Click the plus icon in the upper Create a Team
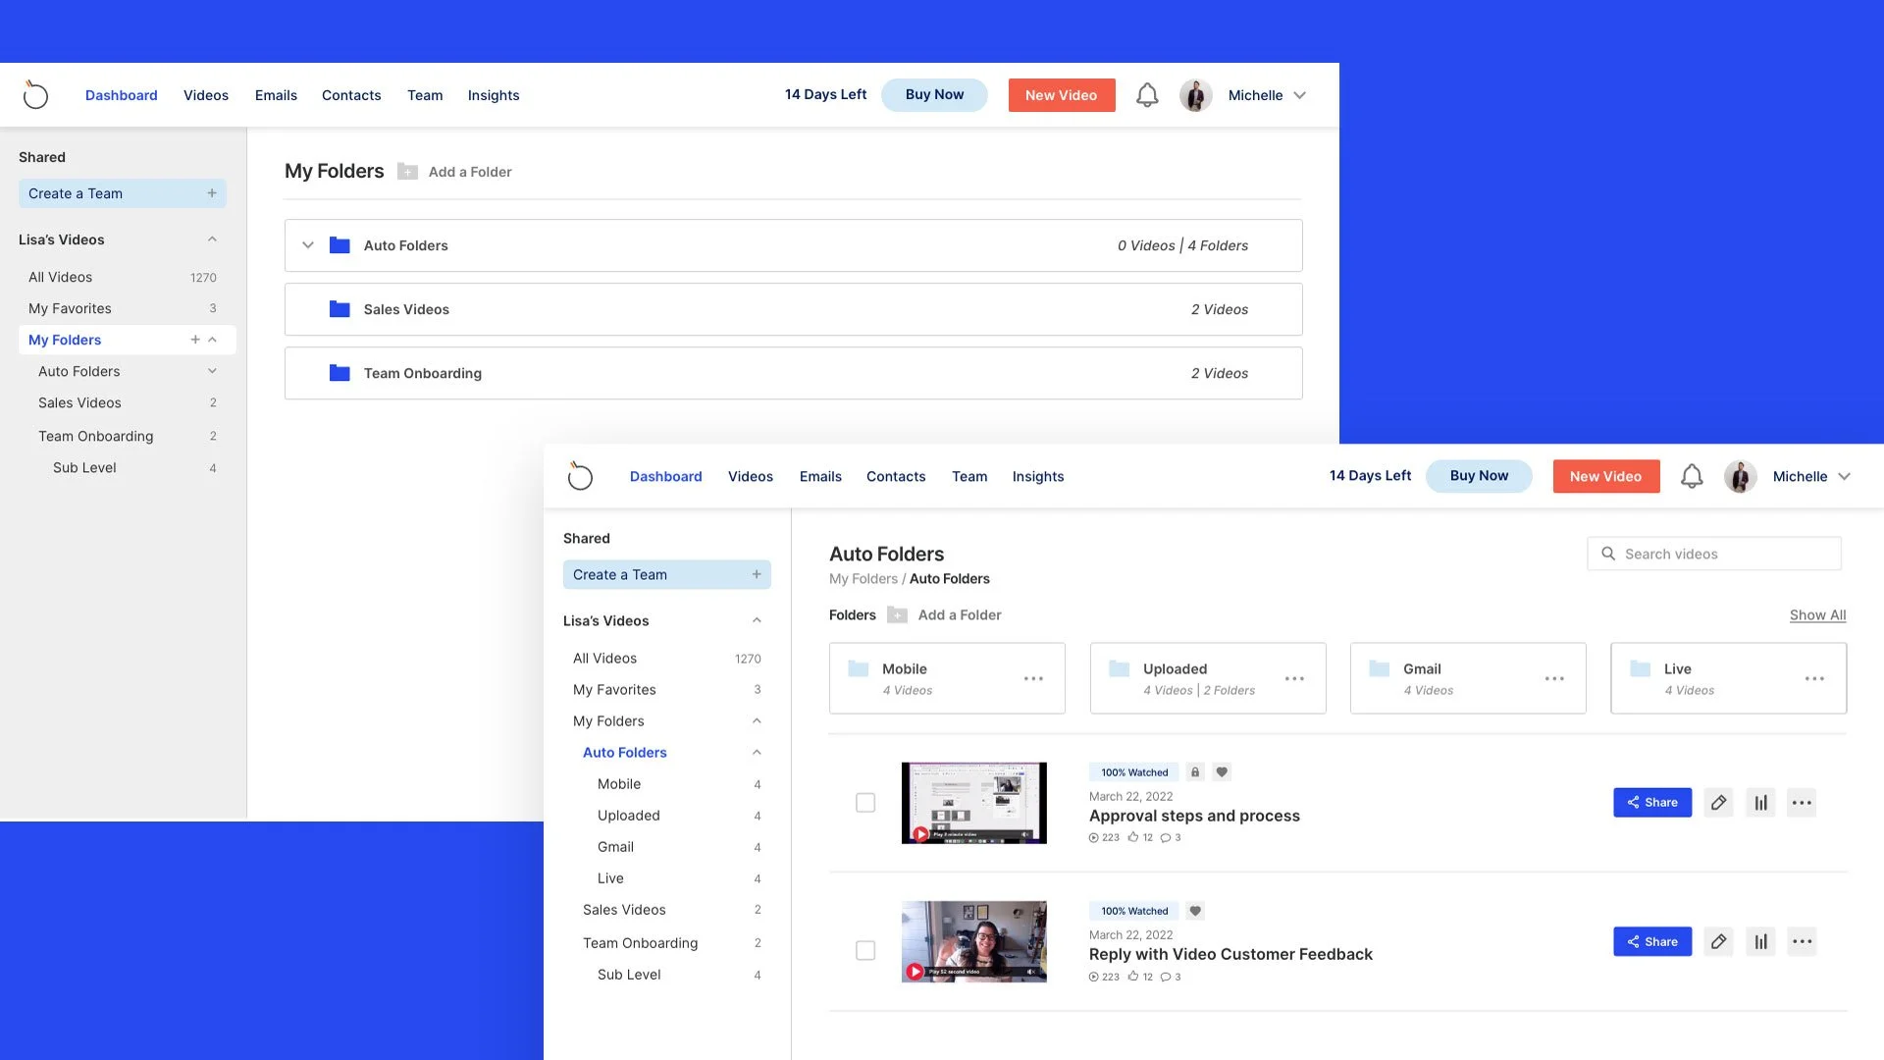The image size is (1884, 1060). tap(212, 193)
